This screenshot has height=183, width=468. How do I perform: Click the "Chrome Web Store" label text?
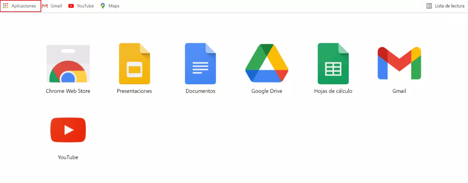tap(68, 91)
